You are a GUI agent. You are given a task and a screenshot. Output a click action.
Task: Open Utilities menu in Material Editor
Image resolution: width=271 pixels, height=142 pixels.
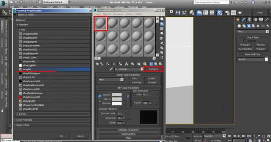pyautogui.click(x=138, y=14)
